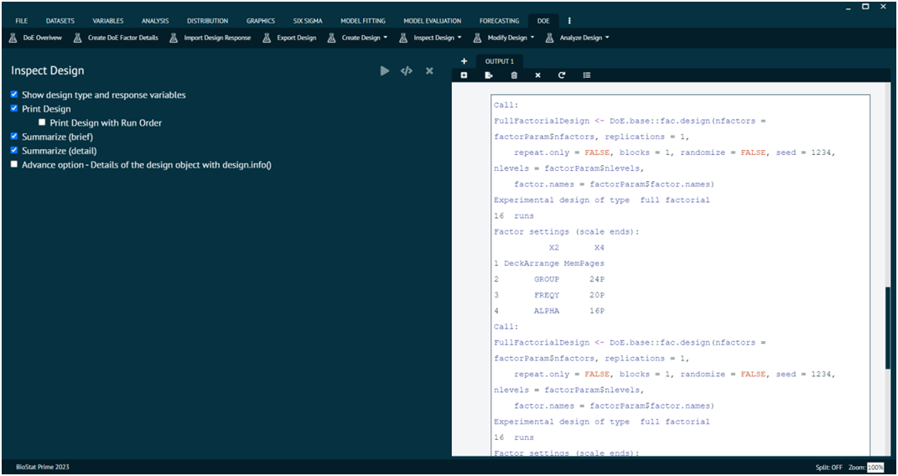Viewport: 898px width, 476px height.
Task: Run the Inspect Design dialog with play icon
Action: point(385,71)
